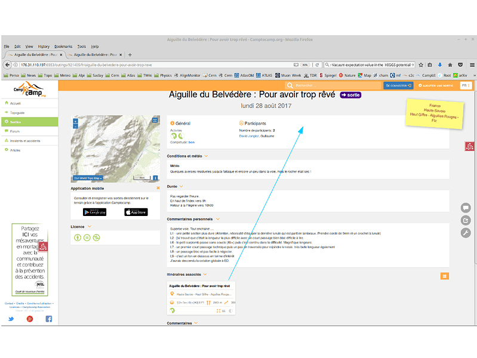
Task: Open the arXiv bookmark
Action: [460, 75]
